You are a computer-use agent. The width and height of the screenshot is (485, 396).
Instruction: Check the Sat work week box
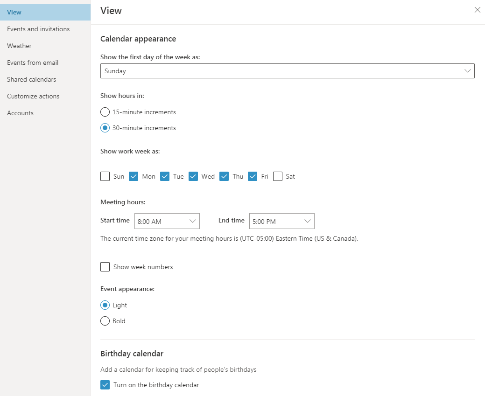(278, 176)
